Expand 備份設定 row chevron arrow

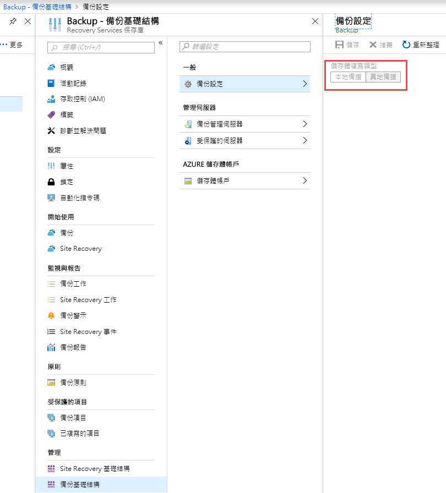(304, 84)
